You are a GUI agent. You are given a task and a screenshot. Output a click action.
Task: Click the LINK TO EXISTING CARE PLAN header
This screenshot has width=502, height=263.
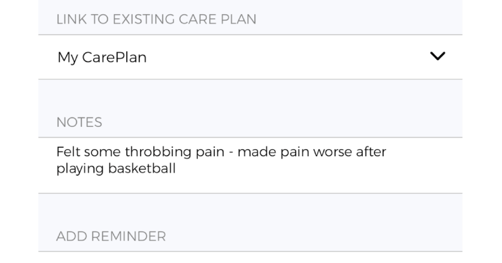[157, 18]
